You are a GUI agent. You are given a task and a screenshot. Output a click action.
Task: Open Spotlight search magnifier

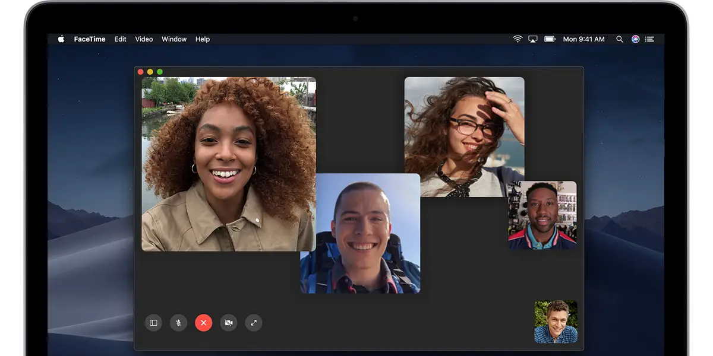(x=620, y=39)
